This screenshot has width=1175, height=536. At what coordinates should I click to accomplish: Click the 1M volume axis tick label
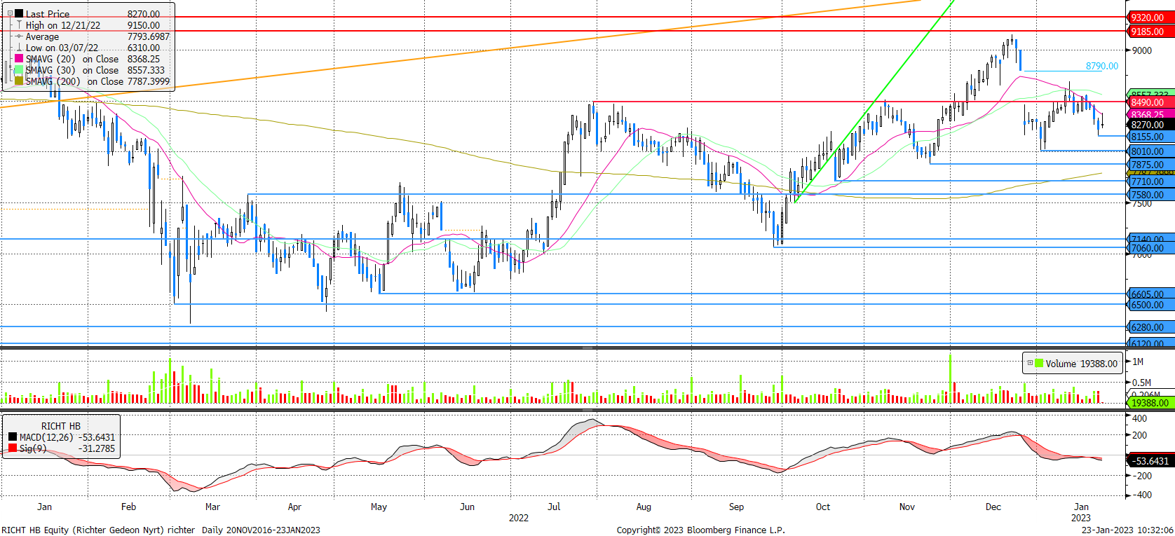click(1138, 362)
